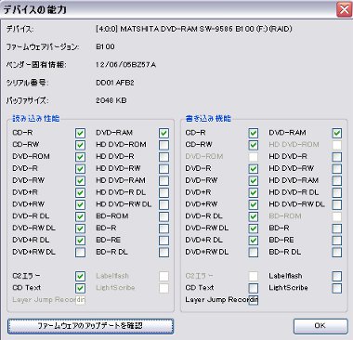Toggle HD DVD-R checkbox in write capabilities
The height and width of the screenshot is (340, 353).
point(337,157)
